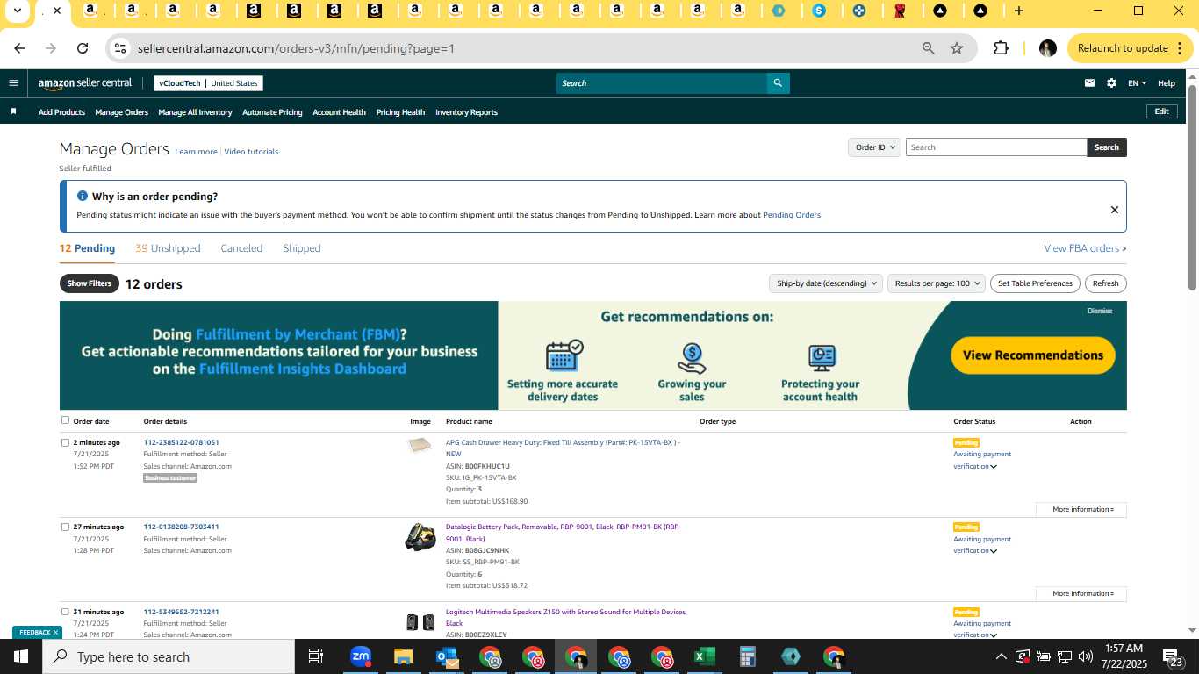The width and height of the screenshot is (1199, 674).
Task: Go back with browser back arrow
Action: [19, 48]
